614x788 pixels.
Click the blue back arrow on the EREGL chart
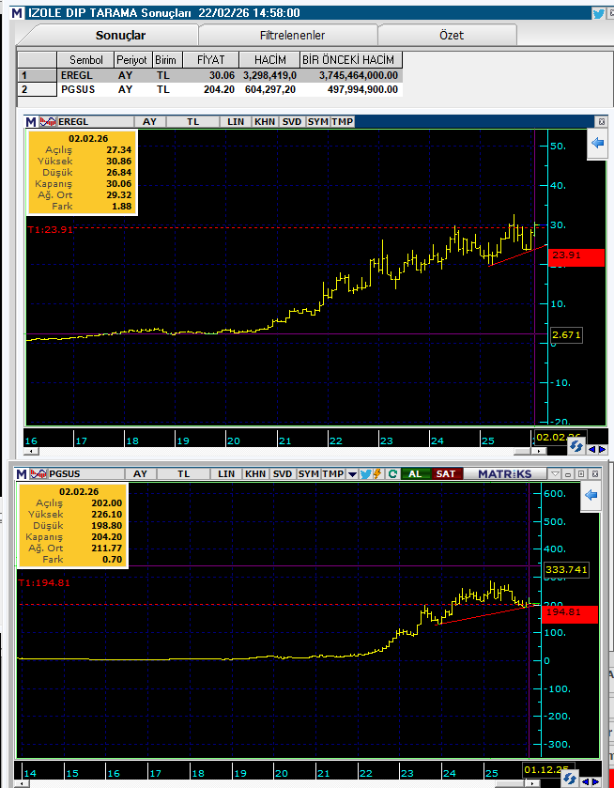point(597,143)
